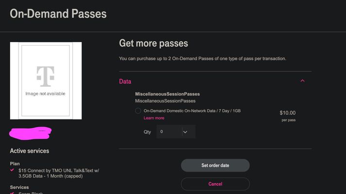Click the Cancel button
The height and width of the screenshot is (194, 346).
coord(215,184)
